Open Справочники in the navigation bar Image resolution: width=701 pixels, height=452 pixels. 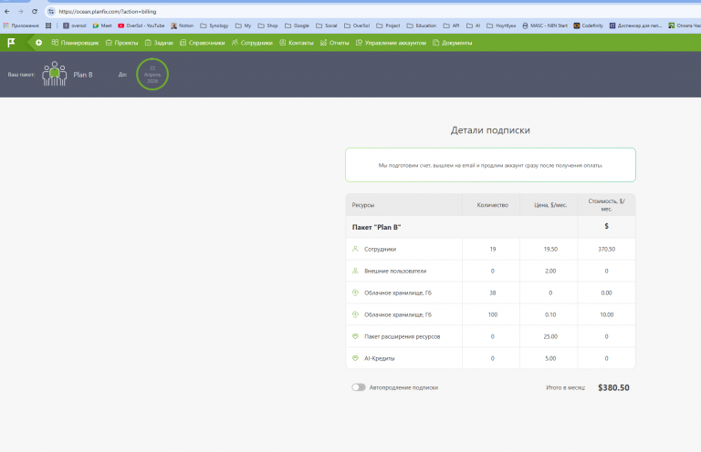202,43
